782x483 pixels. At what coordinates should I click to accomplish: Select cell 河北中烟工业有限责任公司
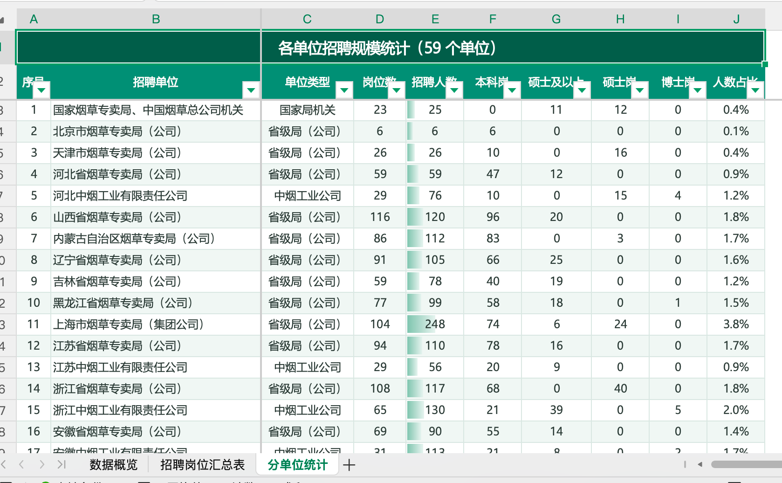156,196
